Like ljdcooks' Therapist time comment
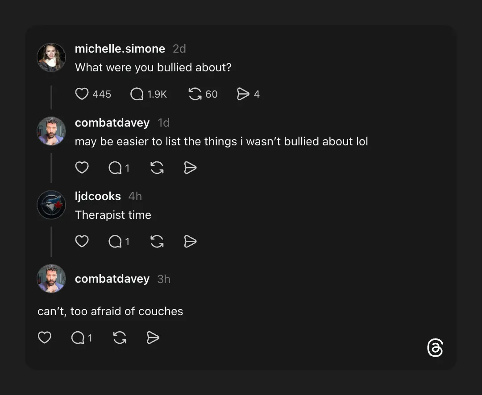 click(82, 241)
